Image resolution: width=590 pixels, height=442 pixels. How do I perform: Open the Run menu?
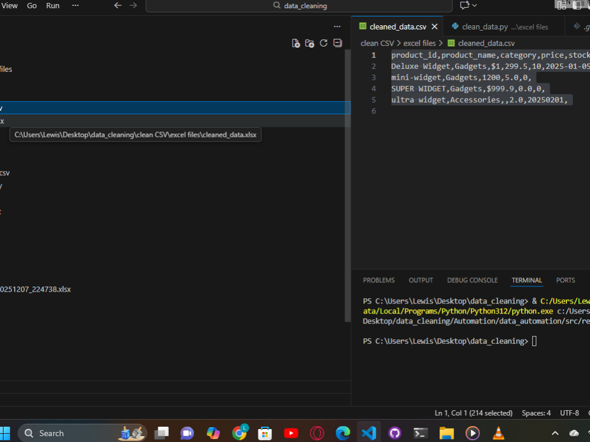[53, 6]
